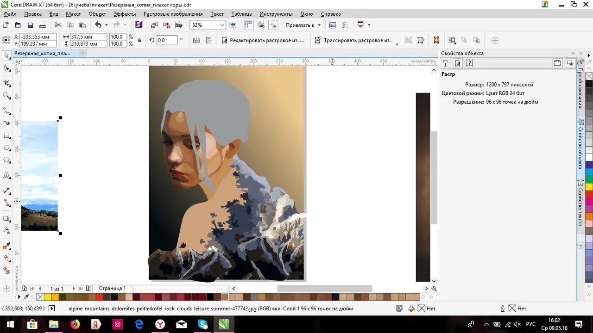Click the Save icon in toolbar
The image size is (593, 333).
30,25
